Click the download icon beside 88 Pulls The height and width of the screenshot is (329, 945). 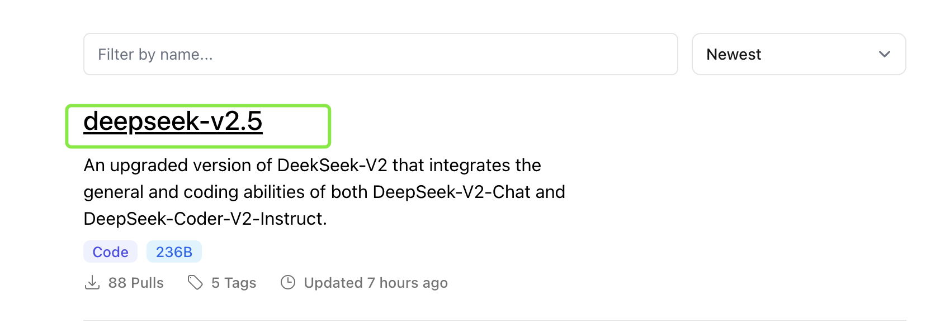point(92,283)
